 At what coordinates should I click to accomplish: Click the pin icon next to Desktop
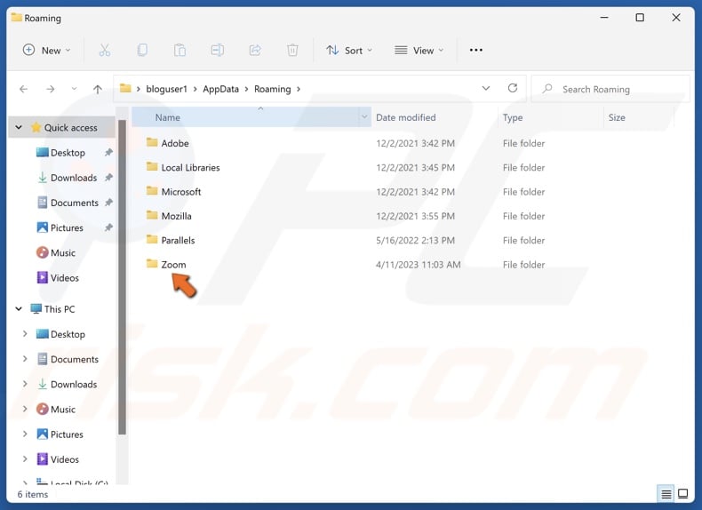pyautogui.click(x=108, y=153)
